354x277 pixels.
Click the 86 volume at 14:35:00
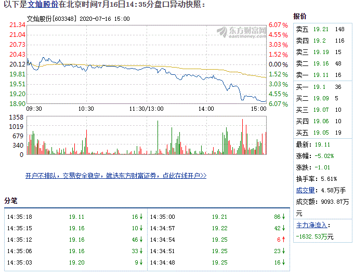click(x=277, y=217)
